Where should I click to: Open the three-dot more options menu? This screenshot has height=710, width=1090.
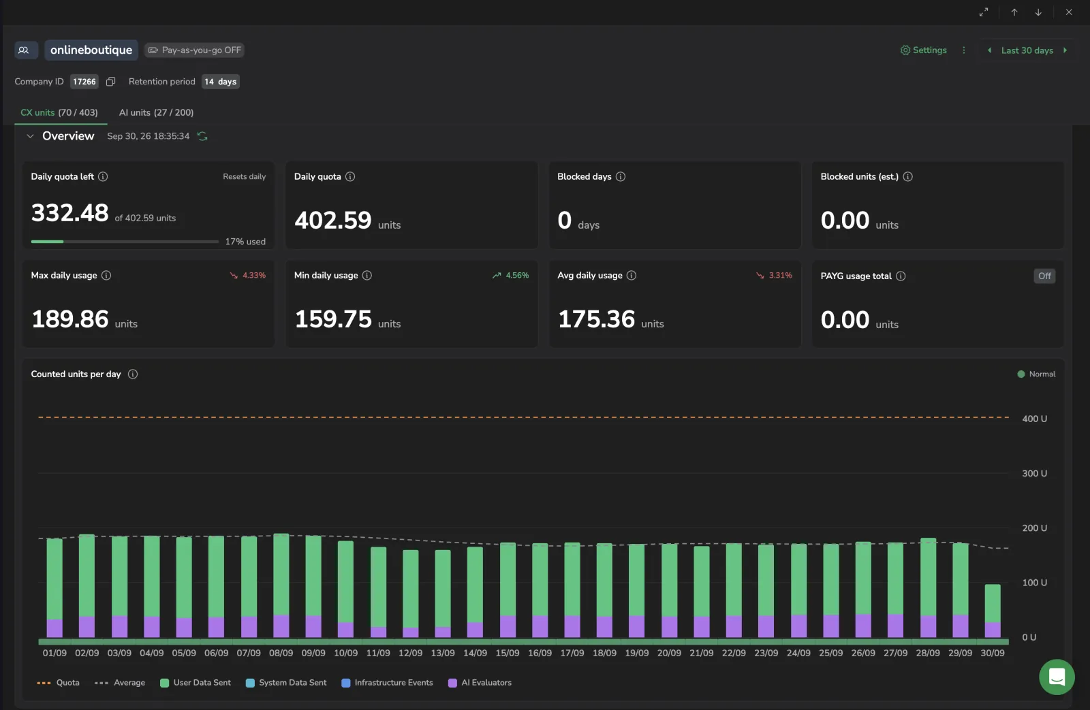963,50
